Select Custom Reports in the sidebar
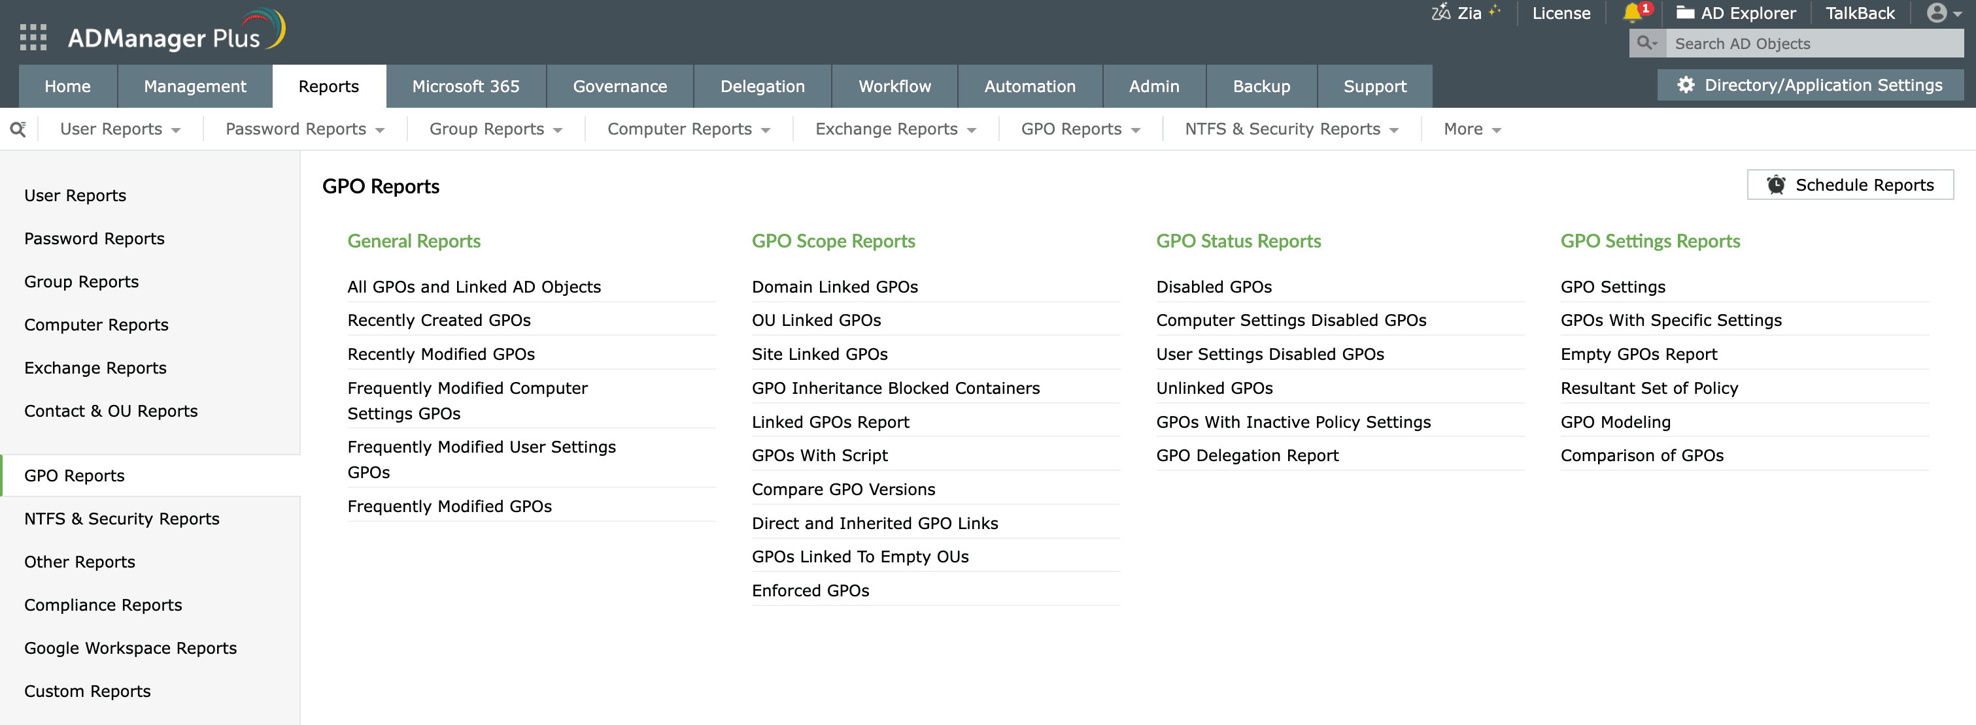 (x=88, y=690)
